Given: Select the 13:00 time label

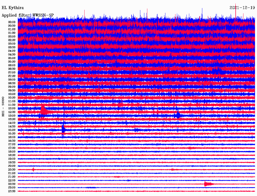Looking at the screenshot, I should [12, 116].
